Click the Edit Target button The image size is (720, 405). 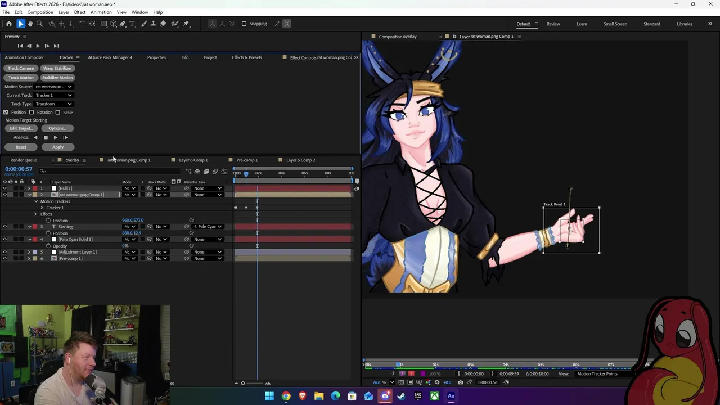21,128
